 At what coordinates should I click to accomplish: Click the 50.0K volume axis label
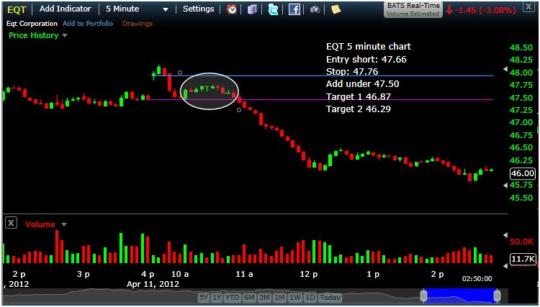click(x=521, y=242)
